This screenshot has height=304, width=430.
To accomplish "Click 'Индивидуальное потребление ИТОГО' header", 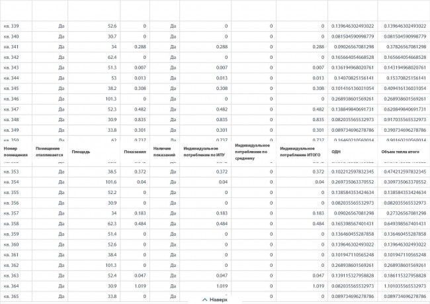I will pos(300,152).
